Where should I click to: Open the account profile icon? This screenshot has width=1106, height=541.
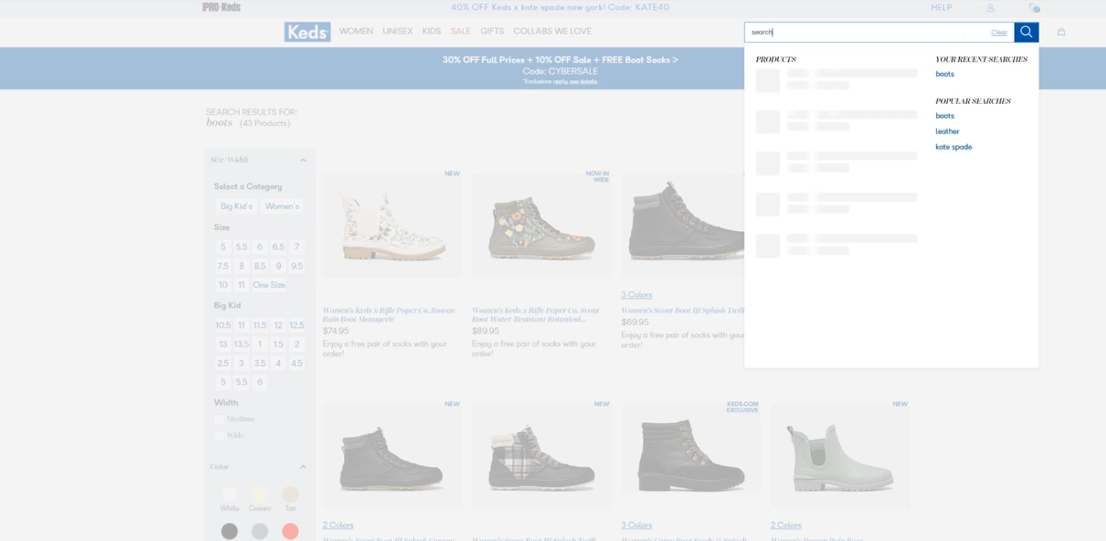990,8
